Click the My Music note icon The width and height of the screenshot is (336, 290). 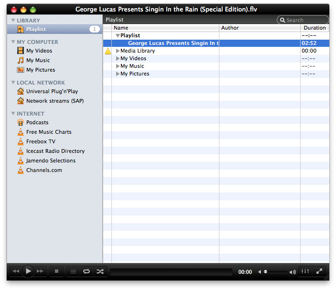click(21, 60)
